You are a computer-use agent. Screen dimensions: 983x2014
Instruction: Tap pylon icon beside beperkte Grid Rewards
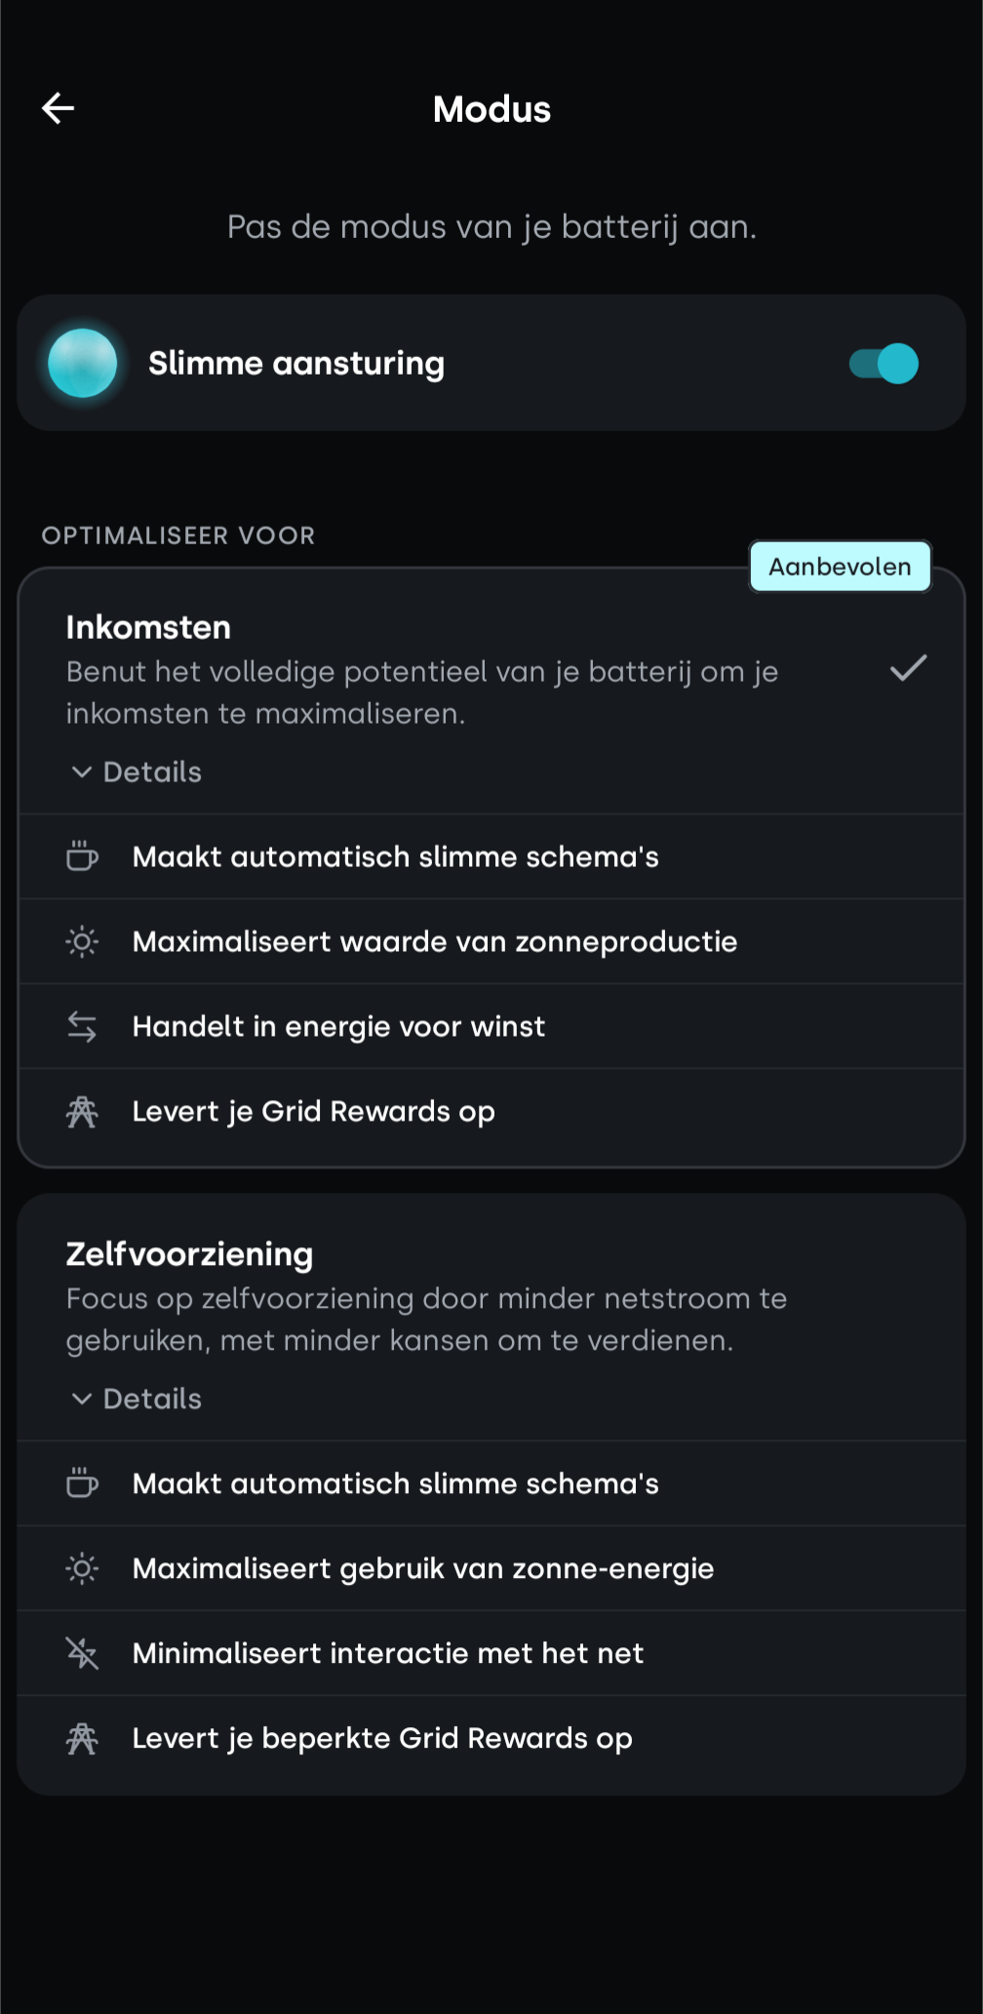[x=82, y=1738]
